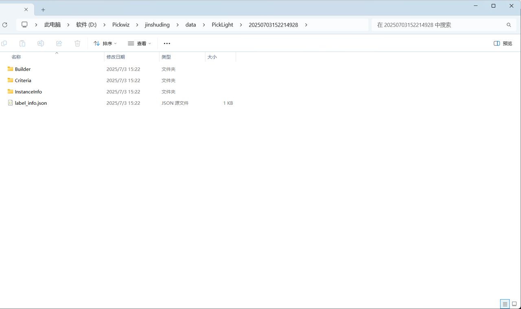Sort by the 修改日期 column header
Screen dimensions: 521x309
pyautogui.click(x=116, y=57)
